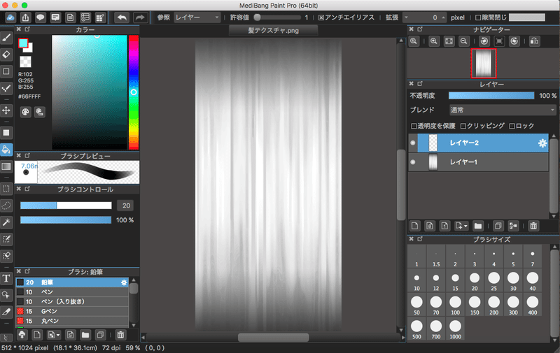This screenshot has height=353, width=560.
Task: Click the brush size value field 20
Action: click(126, 206)
